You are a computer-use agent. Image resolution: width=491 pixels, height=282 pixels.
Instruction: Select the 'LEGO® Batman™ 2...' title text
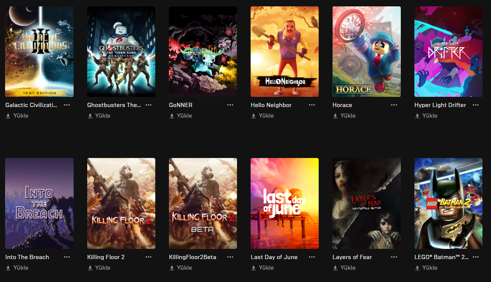pyautogui.click(x=442, y=257)
